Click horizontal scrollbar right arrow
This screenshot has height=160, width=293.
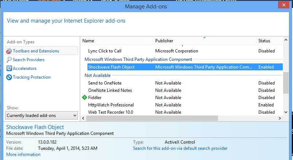click(x=280, y=118)
